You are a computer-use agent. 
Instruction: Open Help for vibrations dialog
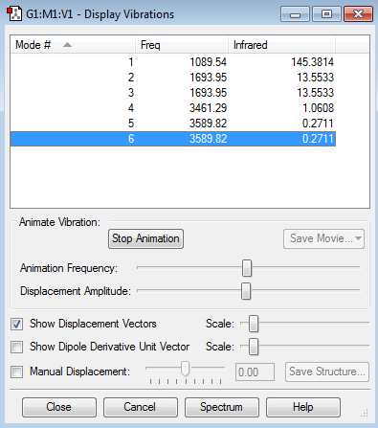[303, 407]
